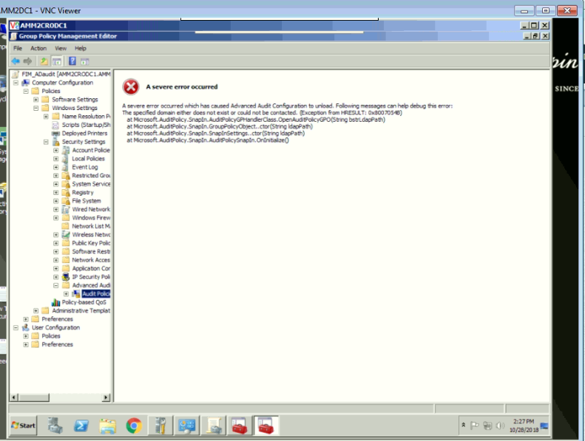This screenshot has height=441, width=585.
Task: Click tree pane scroll left arrow
Action: point(13,397)
